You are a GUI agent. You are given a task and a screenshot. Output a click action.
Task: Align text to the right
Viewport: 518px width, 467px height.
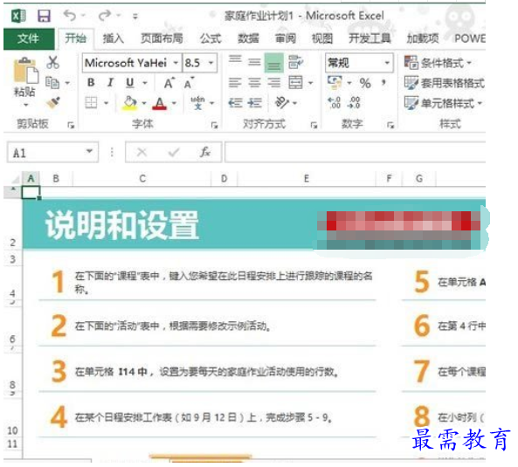tap(274, 83)
